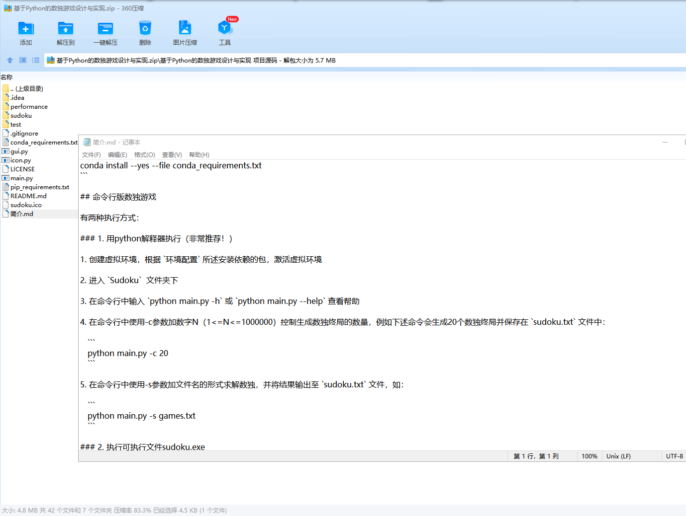Open the 格式(O) menu in Notepad
Screen dimensions: 686x516
pyautogui.click(x=145, y=155)
